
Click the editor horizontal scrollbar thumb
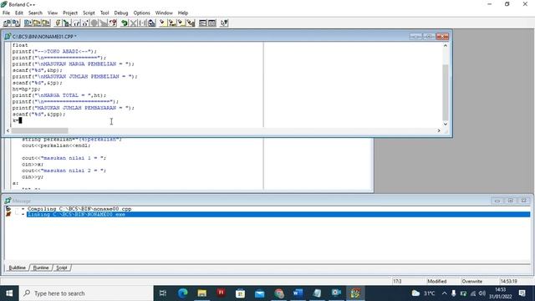point(39,130)
